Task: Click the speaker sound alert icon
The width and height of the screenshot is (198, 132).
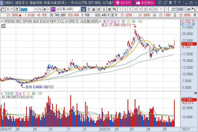Action: click(x=45, y=9)
